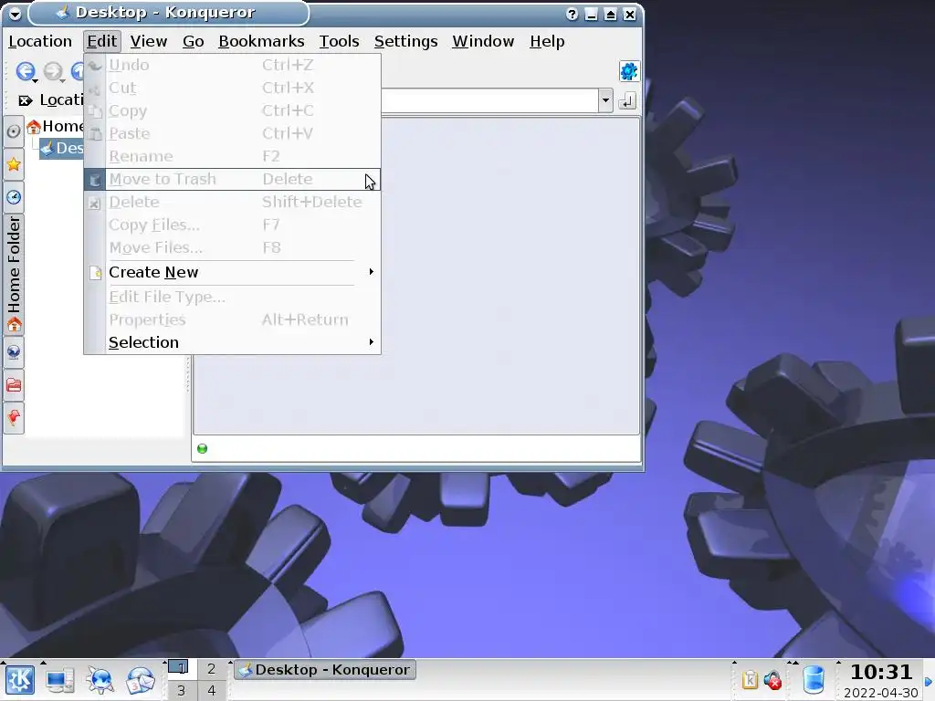Viewport: 935px width, 701px height.
Task: Open the KDE K menu button
Action: click(20, 680)
